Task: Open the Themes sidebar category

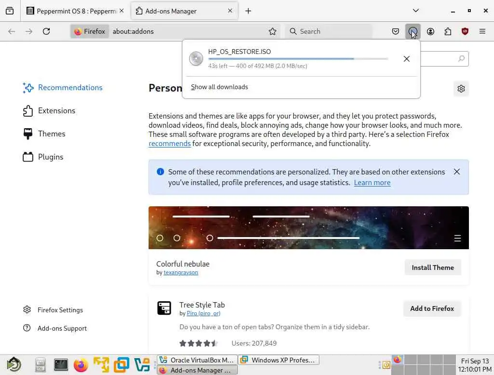Action: pyautogui.click(x=44, y=134)
